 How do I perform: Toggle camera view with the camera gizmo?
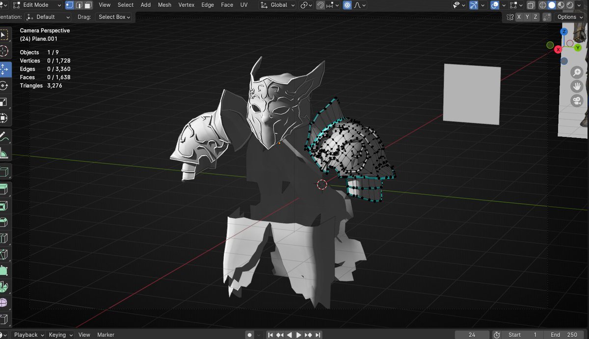(x=576, y=101)
